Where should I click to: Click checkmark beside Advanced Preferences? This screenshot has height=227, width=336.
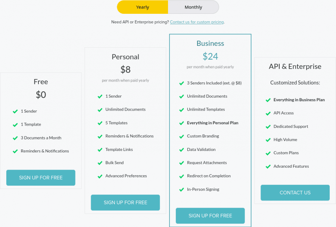pos(100,176)
